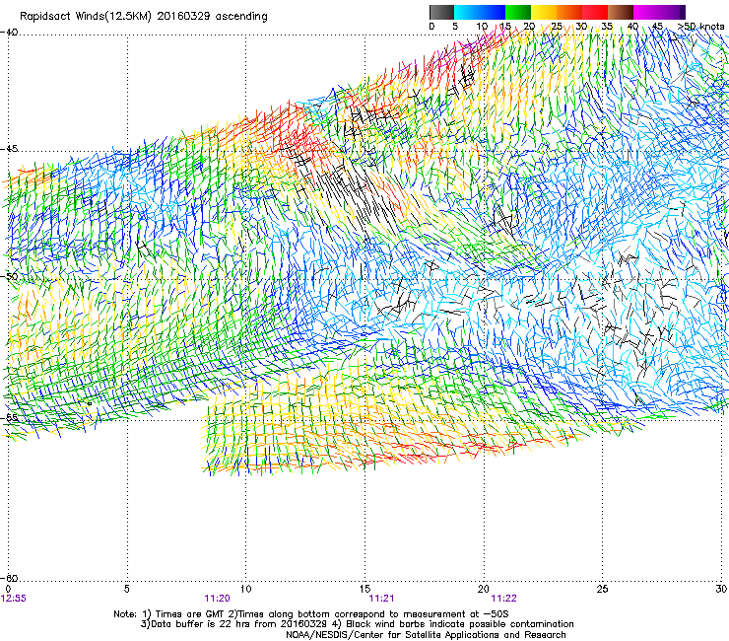Click the 'Times are GMT' note line
The height and width of the screenshot is (641, 729).
311,614
